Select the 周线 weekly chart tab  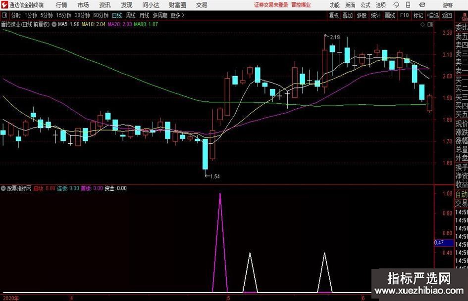click(x=130, y=15)
